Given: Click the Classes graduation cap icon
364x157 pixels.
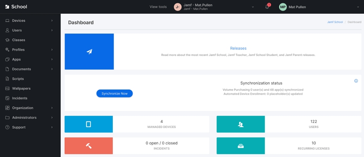Looking at the screenshot, I should click(x=7, y=40).
